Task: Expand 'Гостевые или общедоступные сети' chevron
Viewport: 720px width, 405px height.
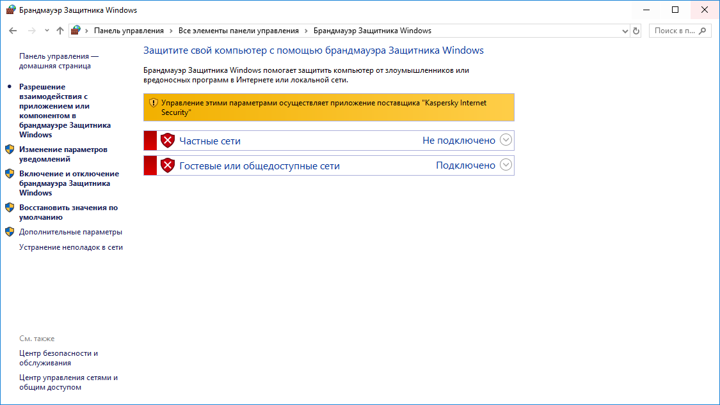Action: pos(506,164)
